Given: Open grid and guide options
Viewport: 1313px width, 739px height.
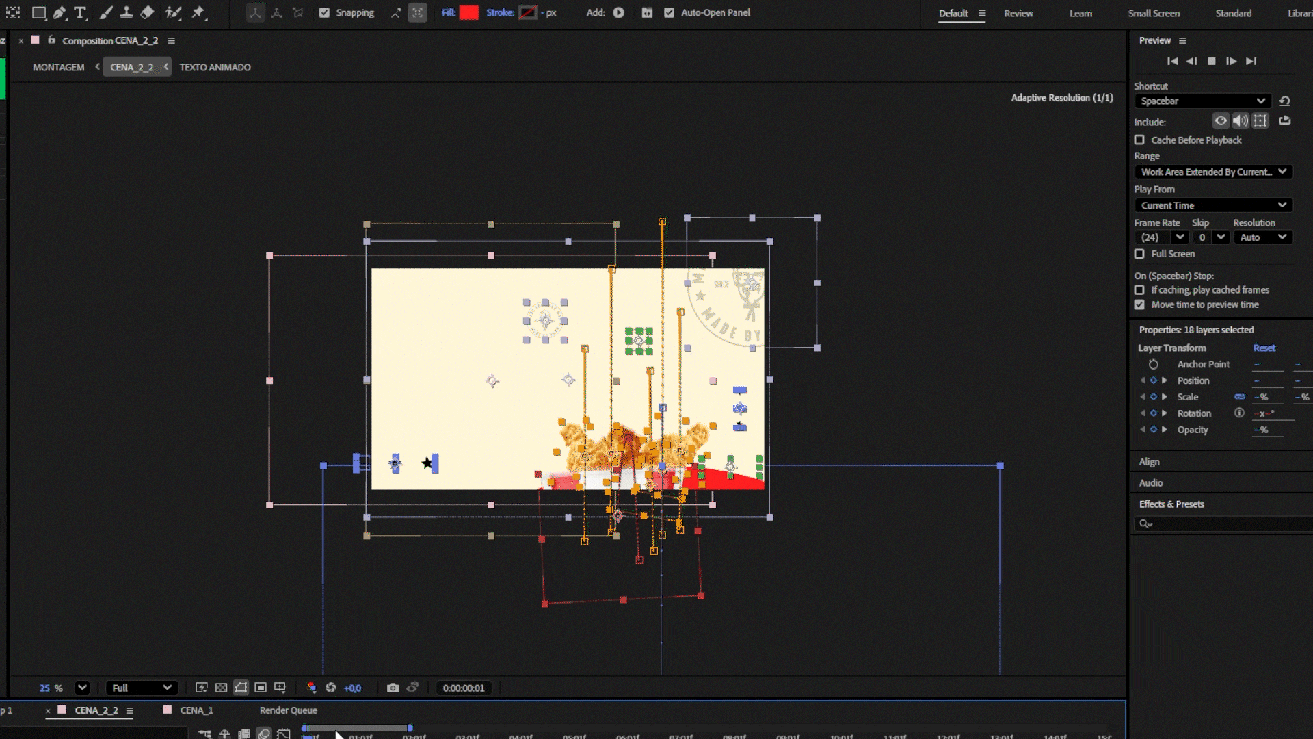Looking at the screenshot, I should click(x=280, y=688).
